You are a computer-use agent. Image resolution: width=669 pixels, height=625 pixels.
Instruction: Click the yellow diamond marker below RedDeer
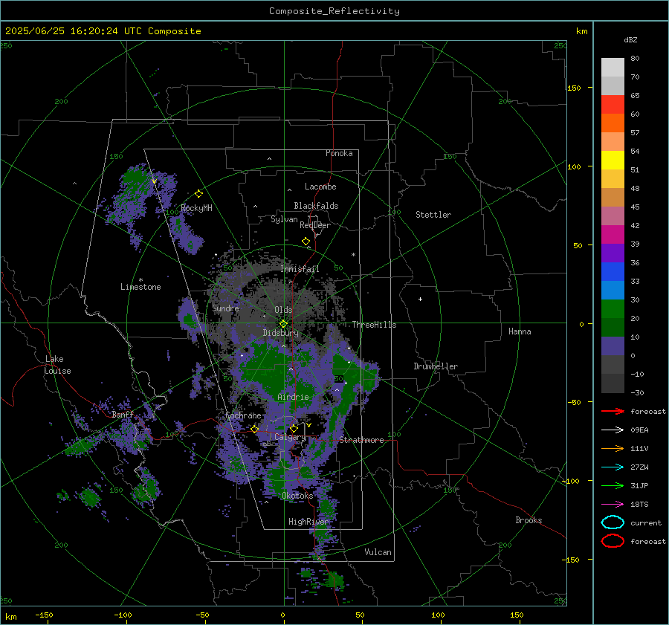306,242
